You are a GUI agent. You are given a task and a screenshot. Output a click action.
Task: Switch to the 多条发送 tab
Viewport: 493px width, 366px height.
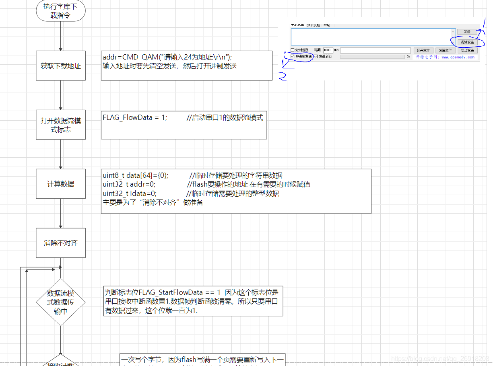coord(313,25)
